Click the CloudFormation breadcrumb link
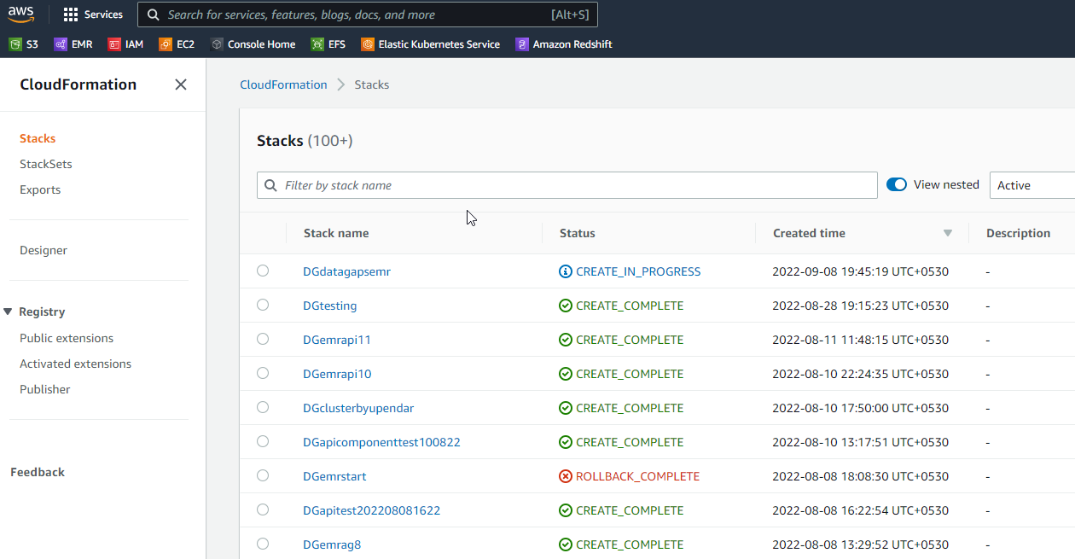 pyautogui.click(x=283, y=84)
